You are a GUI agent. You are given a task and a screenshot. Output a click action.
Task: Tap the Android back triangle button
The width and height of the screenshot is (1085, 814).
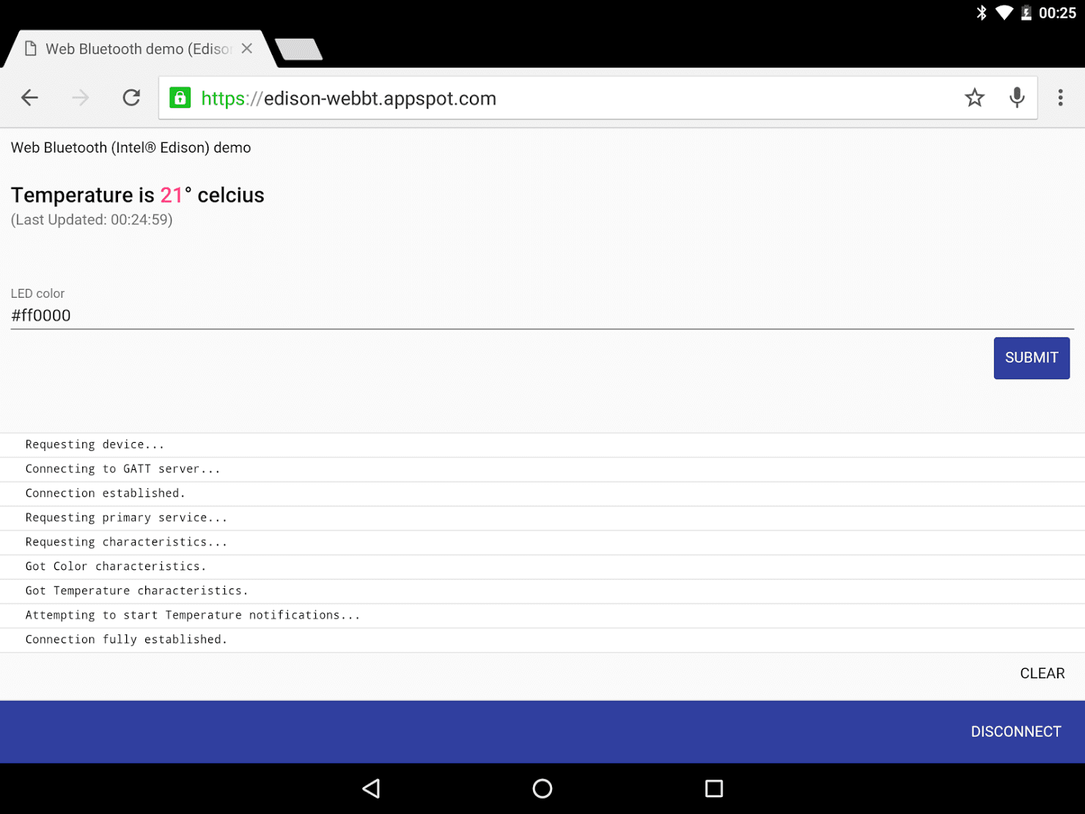pos(371,788)
